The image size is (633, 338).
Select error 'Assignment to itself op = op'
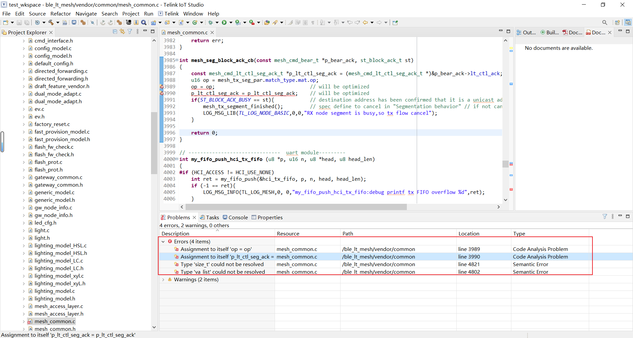coord(216,249)
